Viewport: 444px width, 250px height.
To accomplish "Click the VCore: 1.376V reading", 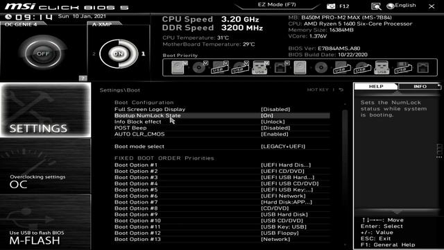I will tap(307, 36).
